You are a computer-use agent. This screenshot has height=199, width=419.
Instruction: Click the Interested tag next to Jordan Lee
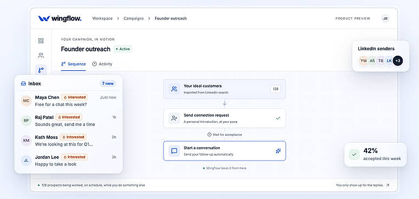(74, 157)
